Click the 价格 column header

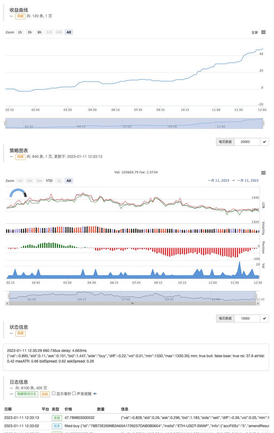point(68,409)
